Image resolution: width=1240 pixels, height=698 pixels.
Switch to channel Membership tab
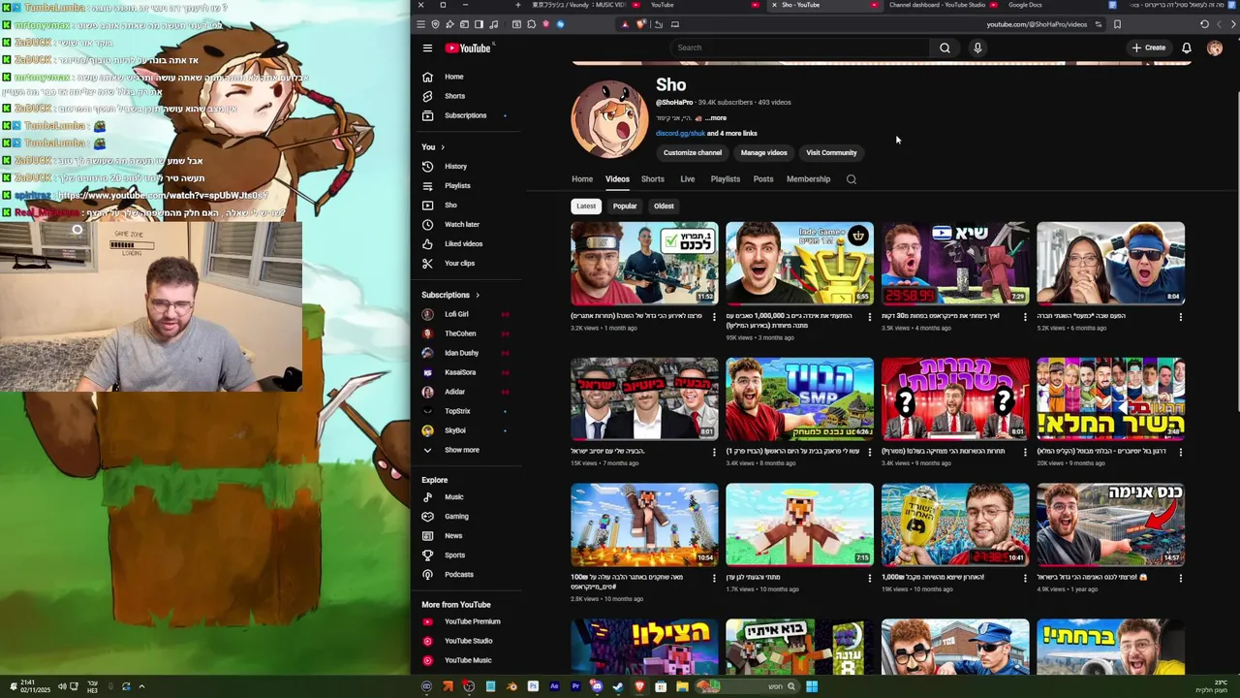(x=808, y=179)
